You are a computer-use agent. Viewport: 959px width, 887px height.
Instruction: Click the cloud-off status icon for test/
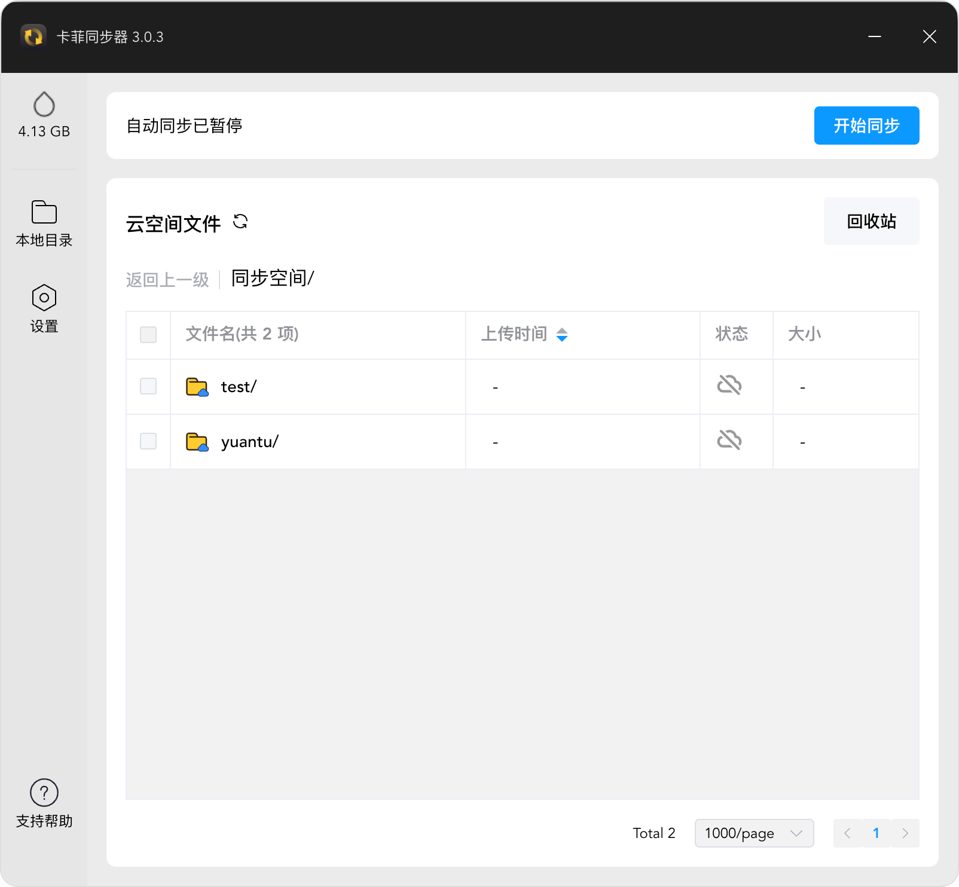click(x=729, y=385)
